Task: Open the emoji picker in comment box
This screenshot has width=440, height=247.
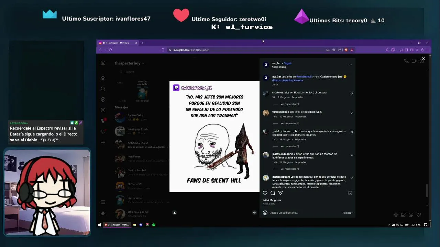Action: 265,213
